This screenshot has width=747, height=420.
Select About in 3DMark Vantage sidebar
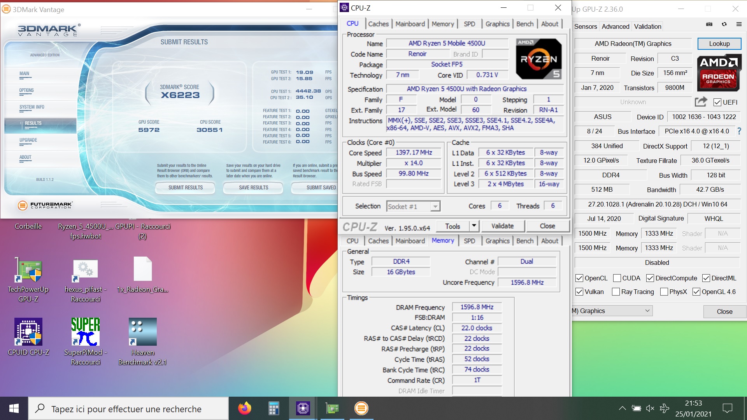point(25,157)
